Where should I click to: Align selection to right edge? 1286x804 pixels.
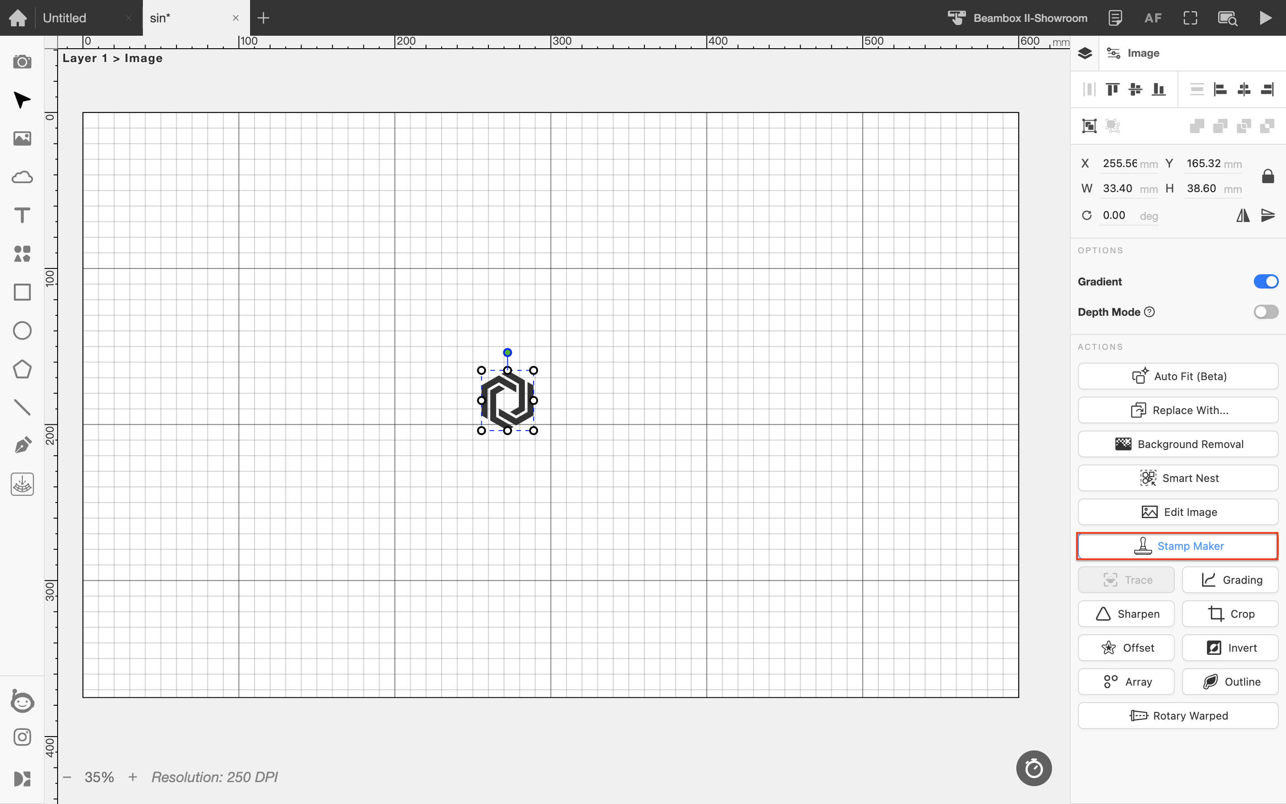(x=1267, y=89)
